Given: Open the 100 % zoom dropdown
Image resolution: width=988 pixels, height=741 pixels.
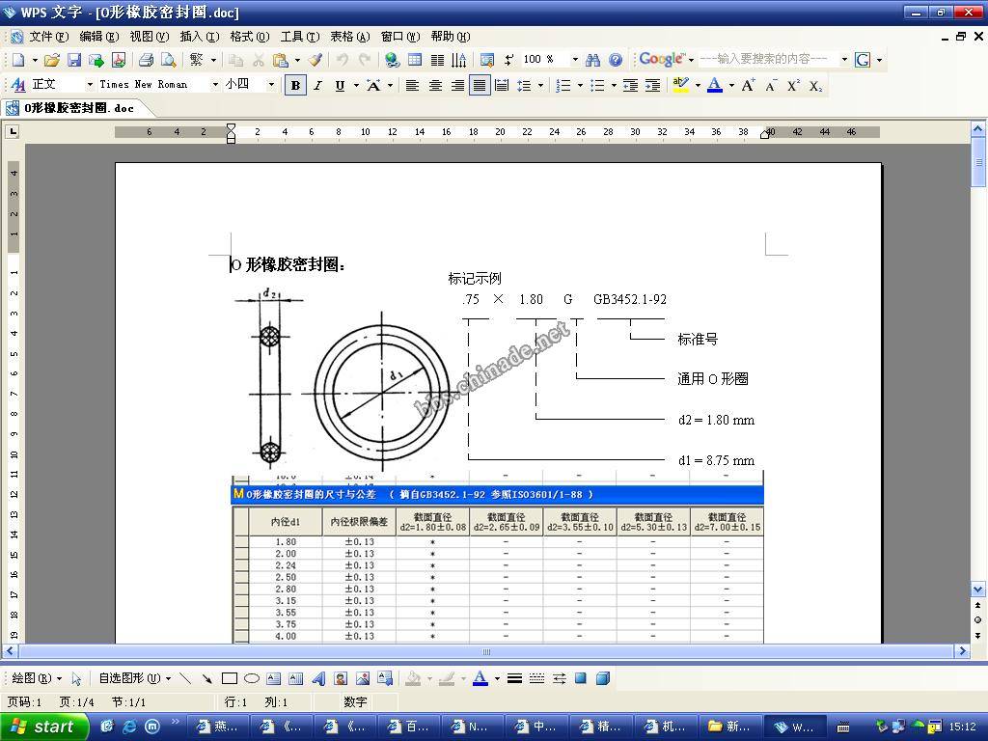Looking at the screenshot, I should point(575,60).
